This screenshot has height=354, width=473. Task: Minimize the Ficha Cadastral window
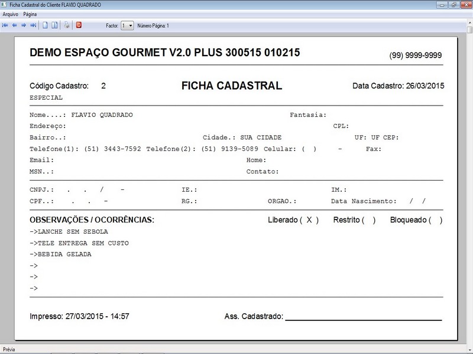tap(442, 5)
